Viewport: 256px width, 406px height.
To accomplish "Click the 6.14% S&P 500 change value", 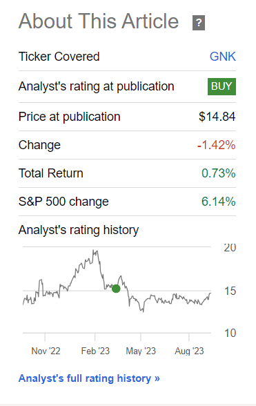I will (x=219, y=202).
